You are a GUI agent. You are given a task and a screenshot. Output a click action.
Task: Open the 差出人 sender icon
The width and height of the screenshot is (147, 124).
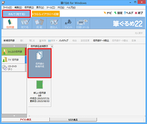(54, 24)
